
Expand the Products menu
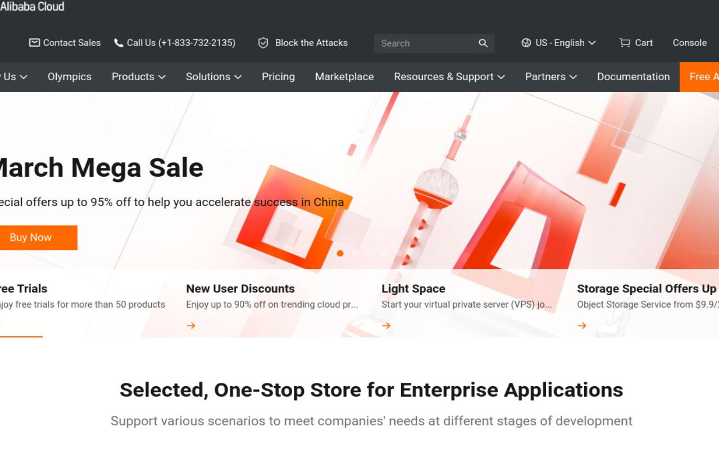pos(138,77)
